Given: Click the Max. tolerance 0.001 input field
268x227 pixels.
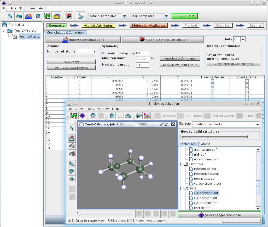Looking at the screenshot, I should coord(142,59).
